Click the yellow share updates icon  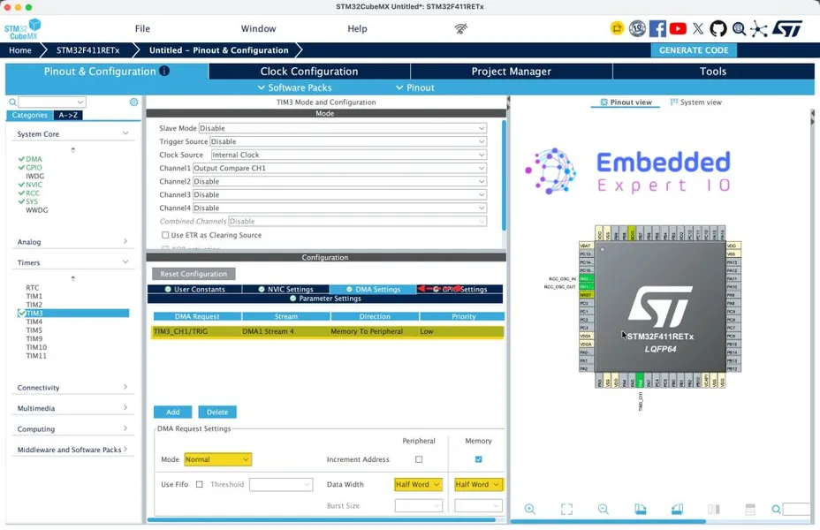(x=617, y=28)
